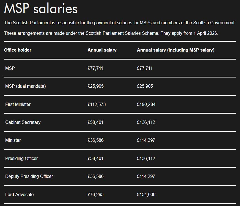
Task: Select the Cabinet Secretary £136,112 total
Action: 146,122
